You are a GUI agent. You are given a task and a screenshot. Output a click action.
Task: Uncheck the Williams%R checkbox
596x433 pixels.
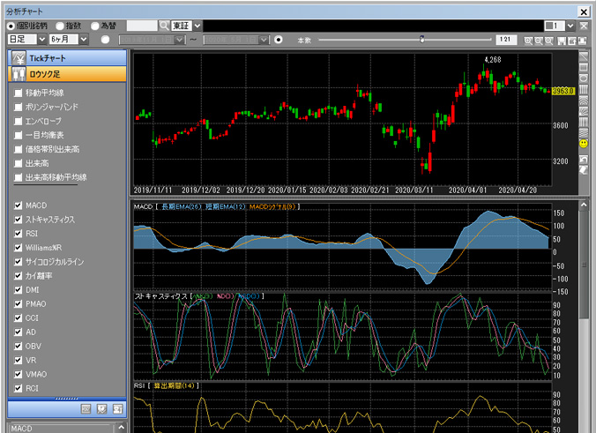tap(18, 248)
